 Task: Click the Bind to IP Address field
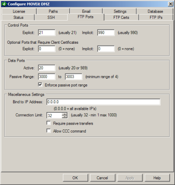click(x=103, y=102)
